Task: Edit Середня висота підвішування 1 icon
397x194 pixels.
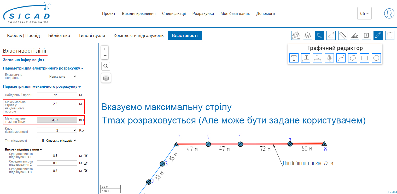Action: tap(85, 156)
